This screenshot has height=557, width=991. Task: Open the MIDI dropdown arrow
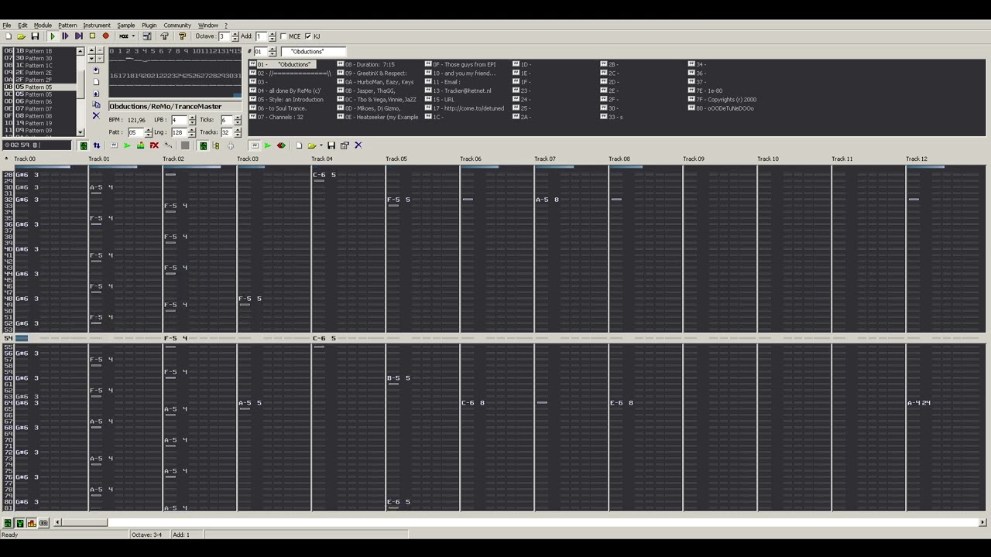pyautogui.click(x=133, y=36)
